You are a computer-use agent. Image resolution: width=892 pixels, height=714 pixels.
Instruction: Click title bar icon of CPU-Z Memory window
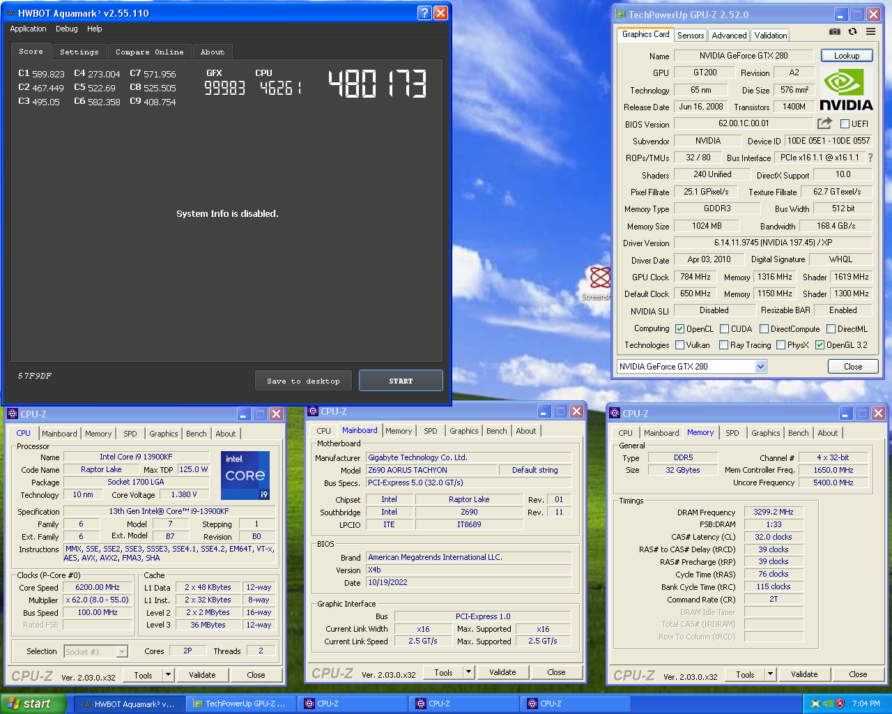(x=615, y=413)
